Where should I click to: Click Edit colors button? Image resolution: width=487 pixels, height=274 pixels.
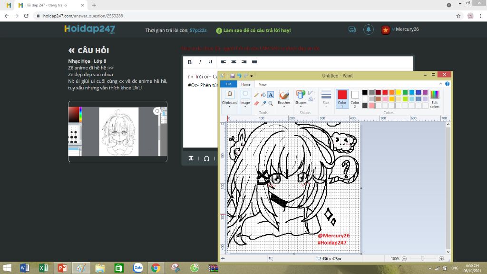point(435,99)
